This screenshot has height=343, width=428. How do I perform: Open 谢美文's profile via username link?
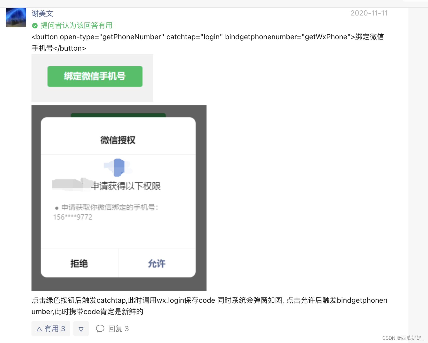pos(42,13)
